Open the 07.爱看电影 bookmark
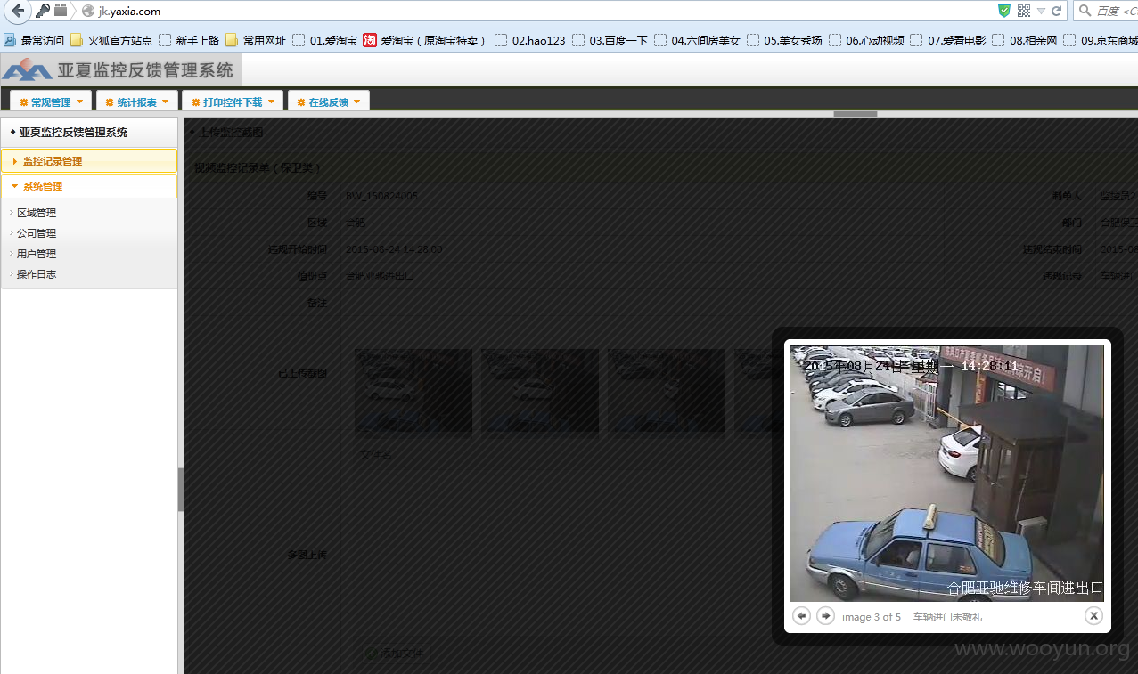Screen dimensions: 1138x674 [948, 40]
